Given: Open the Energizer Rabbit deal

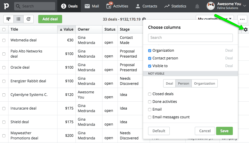Looking at the screenshot, I should click(x=28, y=81).
